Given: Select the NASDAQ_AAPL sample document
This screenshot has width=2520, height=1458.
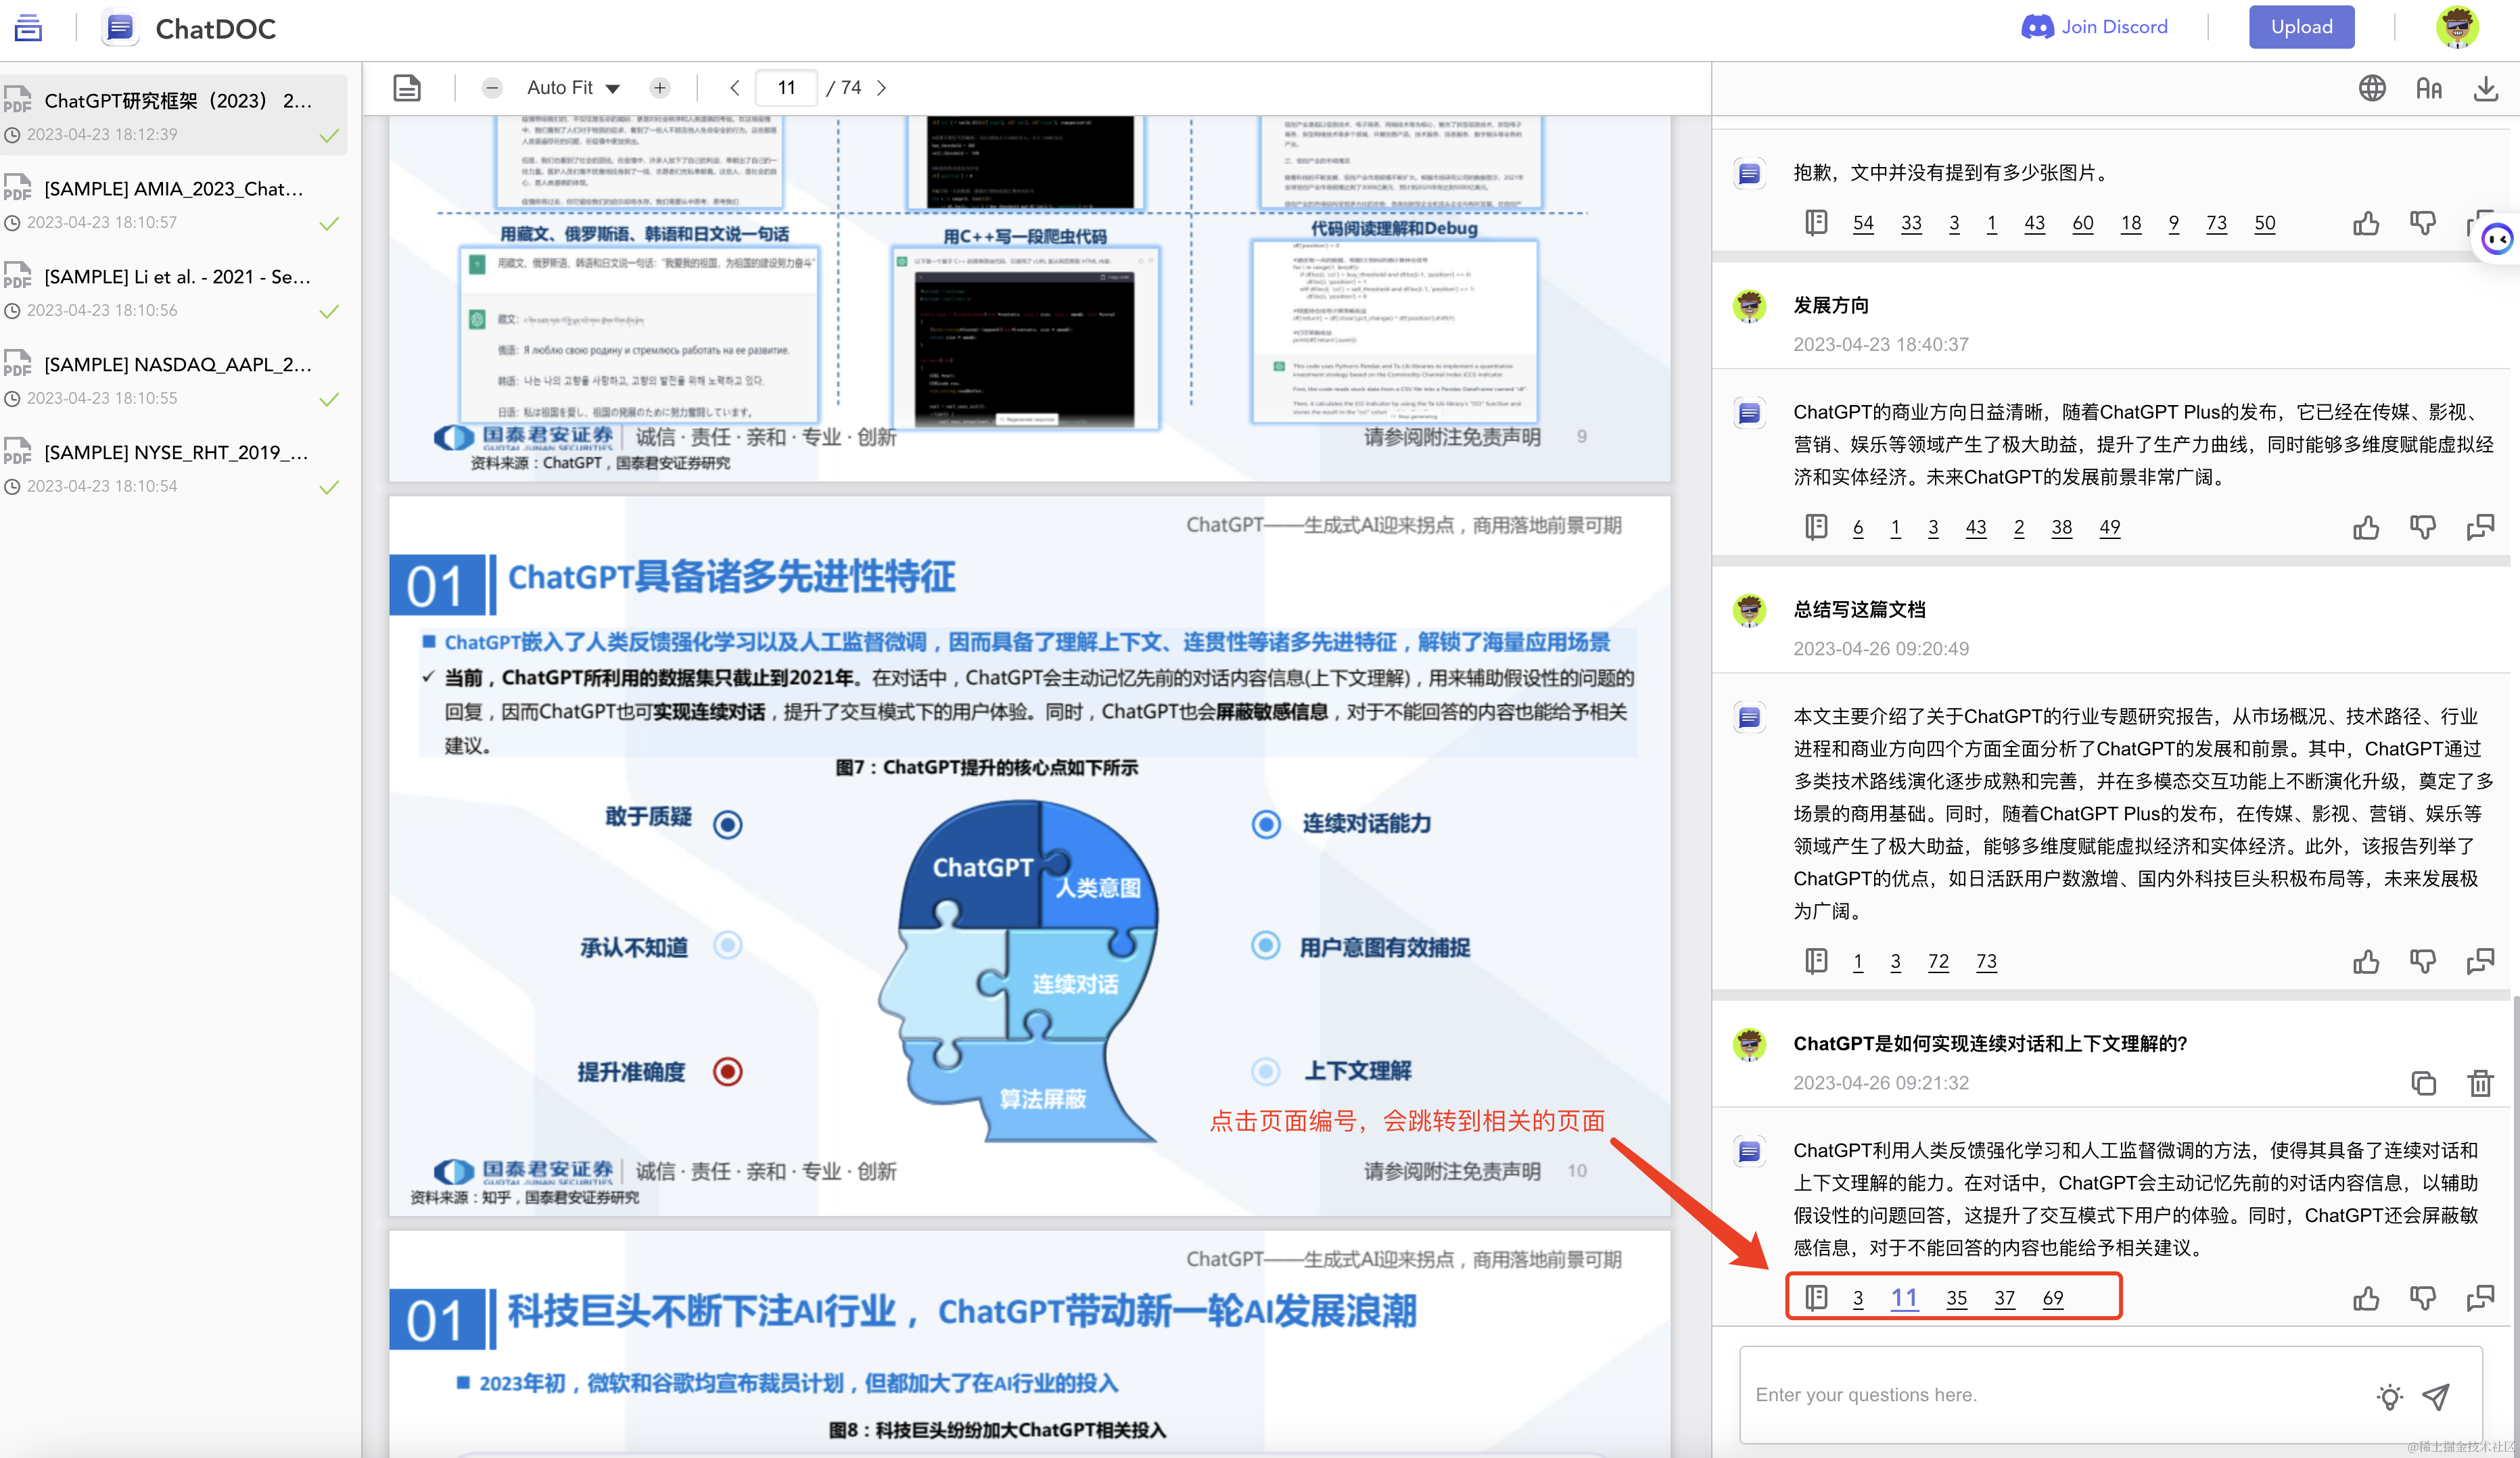Looking at the screenshot, I should [177, 365].
